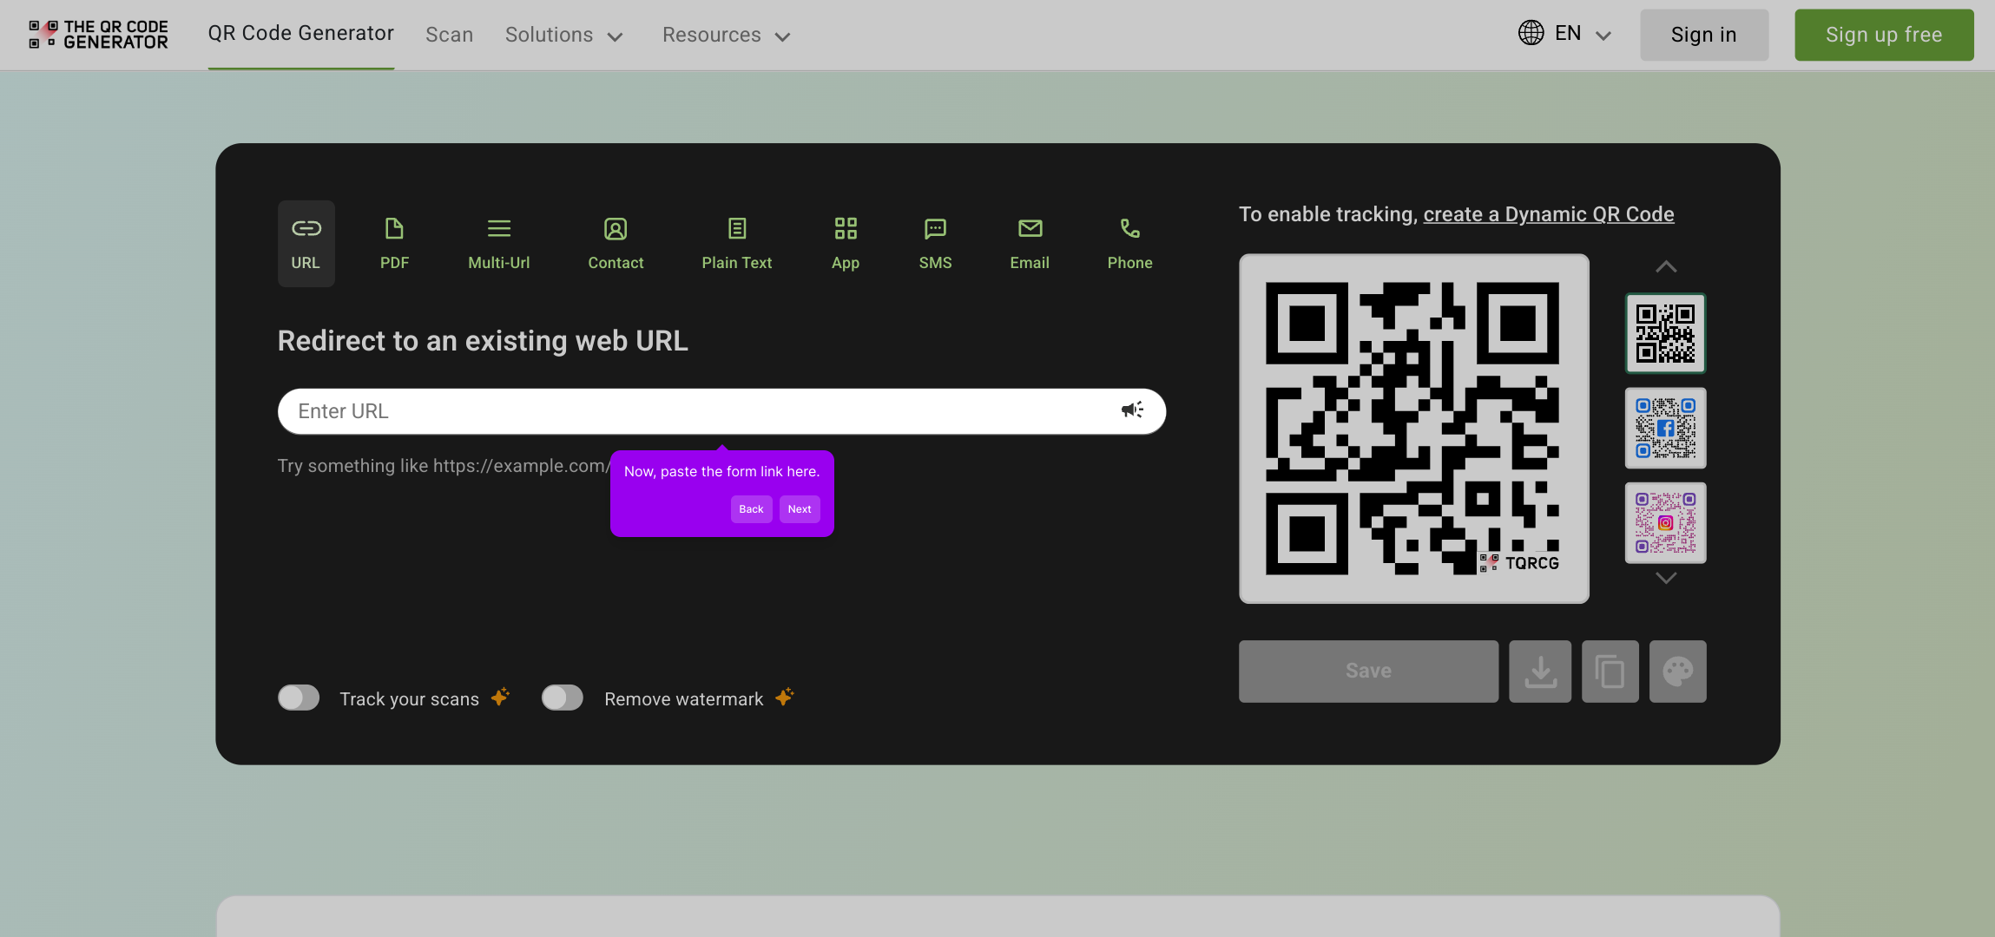Image resolution: width=1995 pixels, height=937 pixels.
Task: Toggle Remove watermark switch
Action: [563, 698]
